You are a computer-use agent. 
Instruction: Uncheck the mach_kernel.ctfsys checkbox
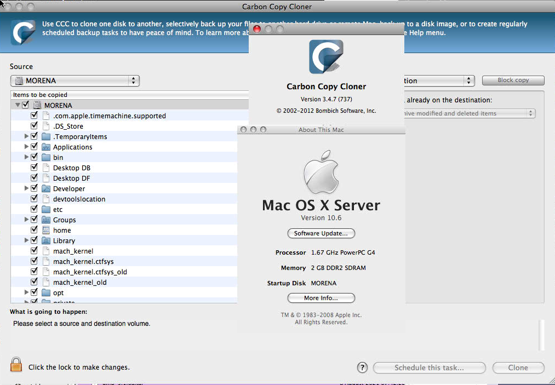(x=35, y=261)
